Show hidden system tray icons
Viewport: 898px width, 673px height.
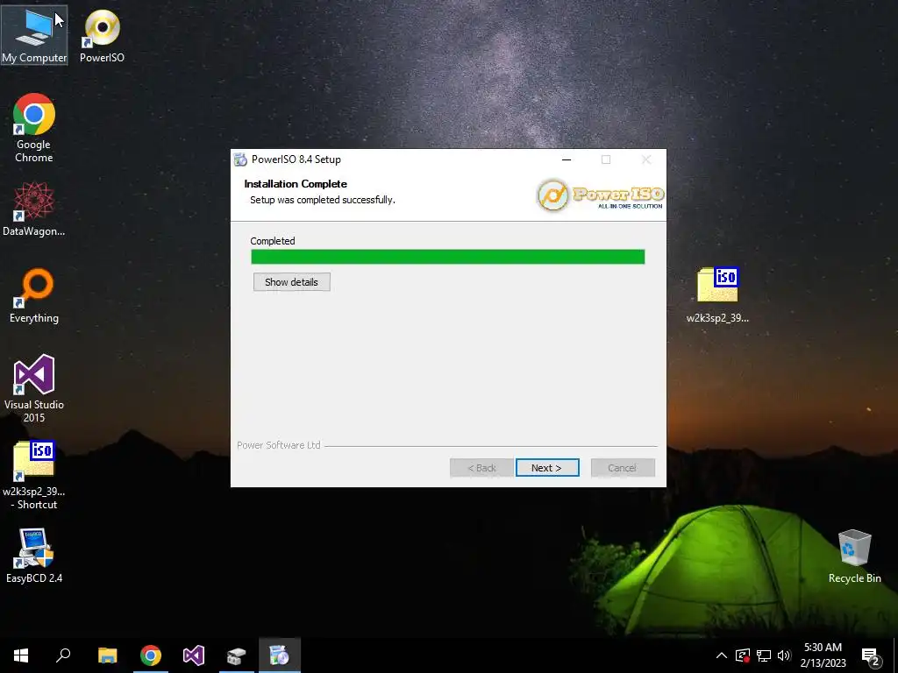click(x=722, y=655)
